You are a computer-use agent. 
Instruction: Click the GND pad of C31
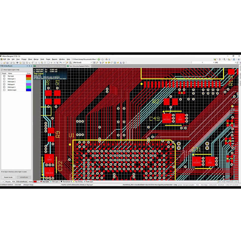click(210, 161)
